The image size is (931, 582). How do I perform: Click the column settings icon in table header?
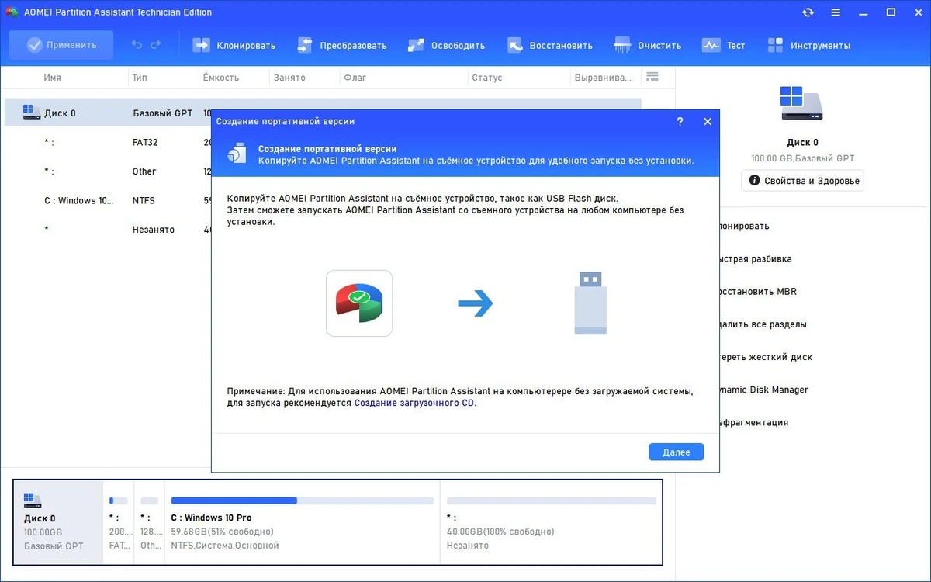click(652, 77)
